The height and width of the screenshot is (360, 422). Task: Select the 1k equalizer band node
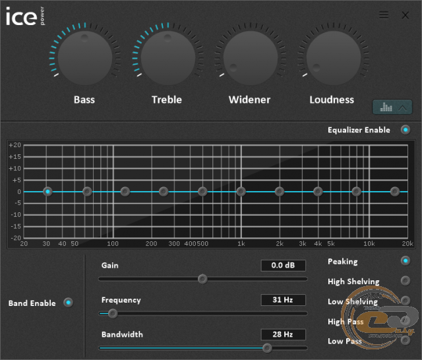coord(241,192)
